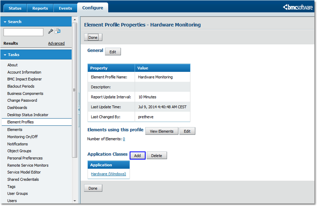Click the Last Update Time value
Image resolution: width=317 pixels, height=206 pixels.
coord(163,107)
